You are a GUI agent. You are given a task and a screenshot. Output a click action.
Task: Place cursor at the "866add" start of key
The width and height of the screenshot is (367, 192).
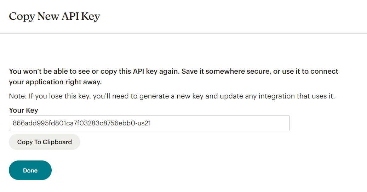click(x=13, y=123)
